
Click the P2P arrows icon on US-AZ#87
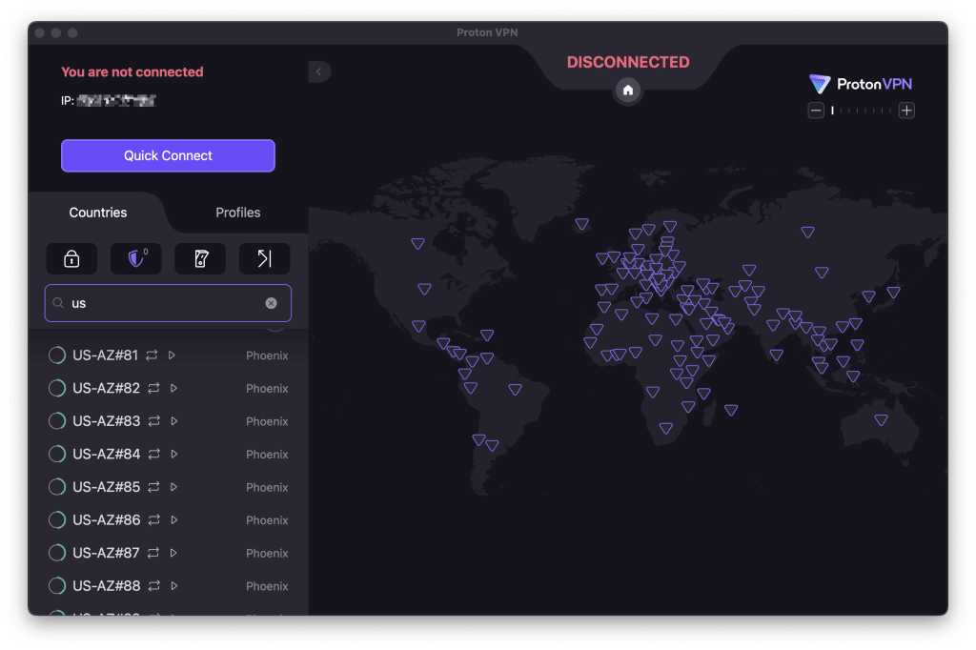click(153, 553)
